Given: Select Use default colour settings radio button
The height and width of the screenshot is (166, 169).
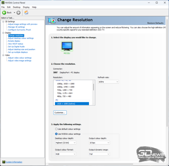Looking at the screenshot, I should click(56, 129).
